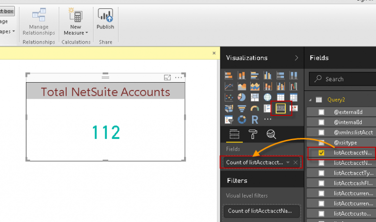Click the Search fields input
The width and height of the screenshot is (376, 222).
click(342, 79)
